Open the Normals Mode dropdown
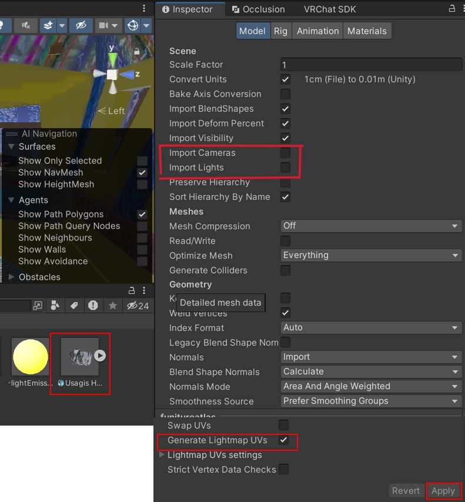 point(371,386)
